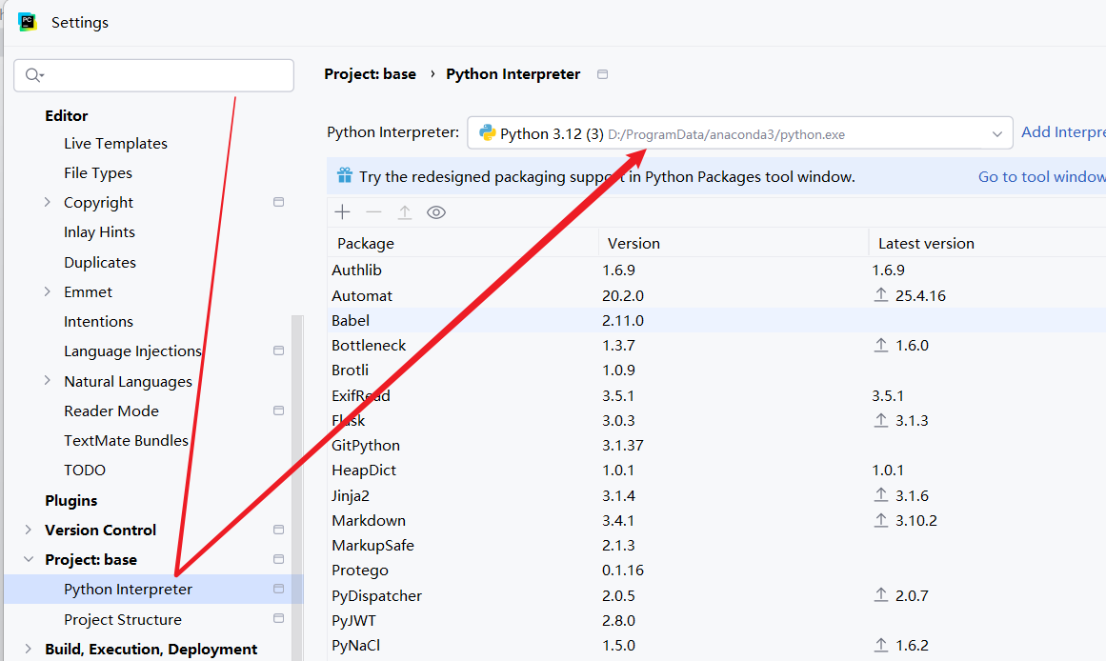Click the upgrade arrow for PyNaCl 1.6.2

(881, 645)
